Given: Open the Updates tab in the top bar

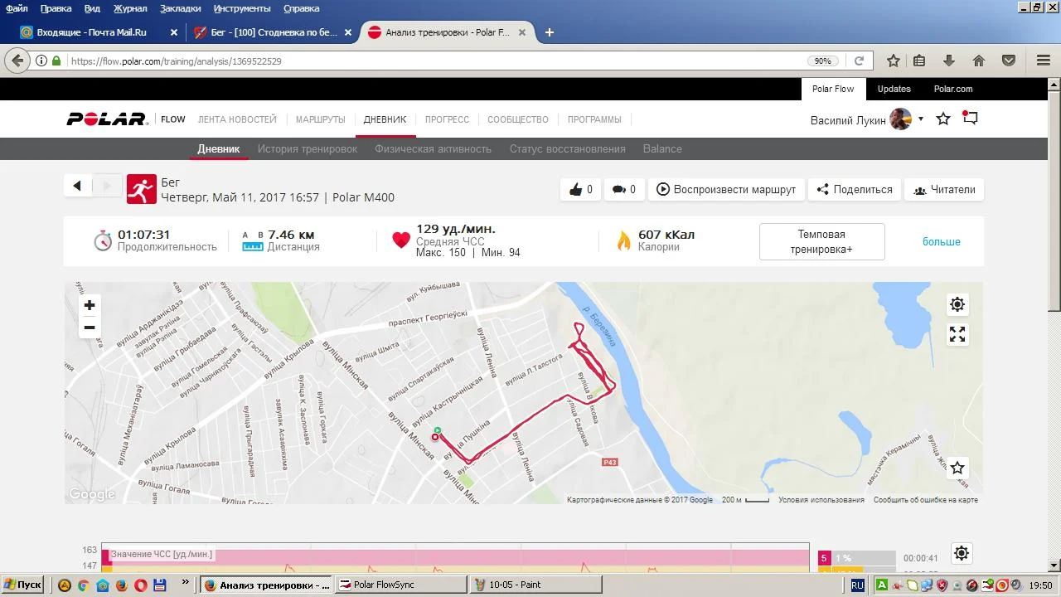Looking at the screenshot, I should pyautogui.click(x=894, y=89).
